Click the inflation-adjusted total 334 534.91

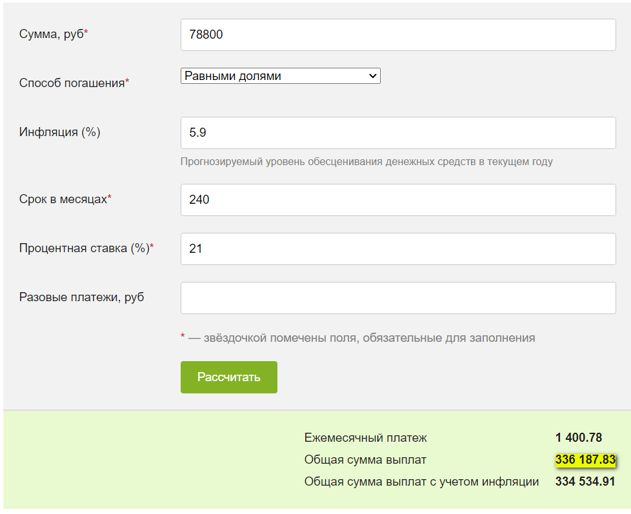[x=585, y=482]
